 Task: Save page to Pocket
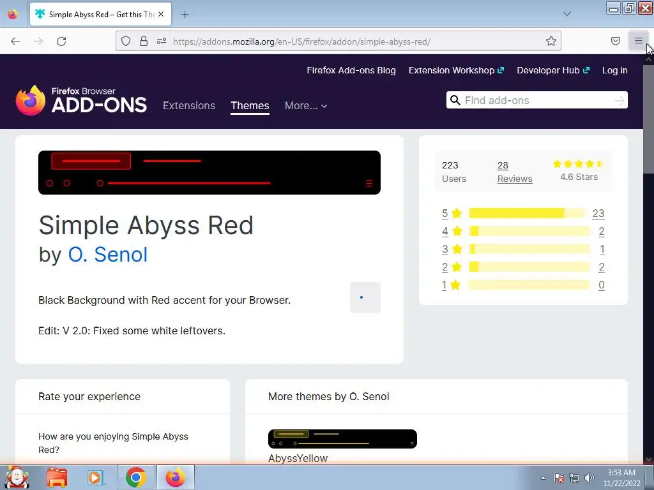point(615,41)
